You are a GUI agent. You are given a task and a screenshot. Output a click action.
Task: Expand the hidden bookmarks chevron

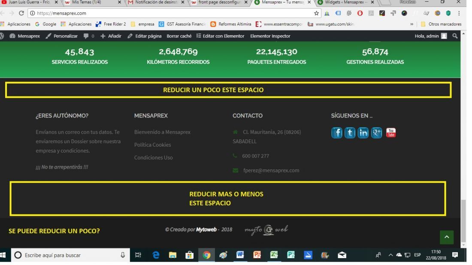(411, 24)
